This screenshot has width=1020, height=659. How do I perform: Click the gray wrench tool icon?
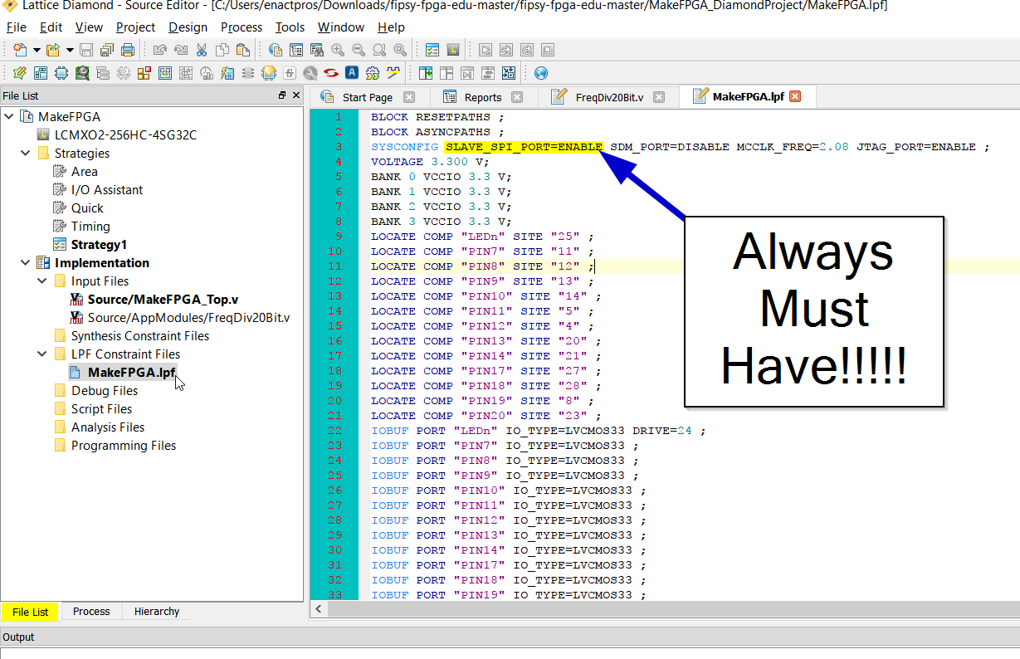[310, 72]
